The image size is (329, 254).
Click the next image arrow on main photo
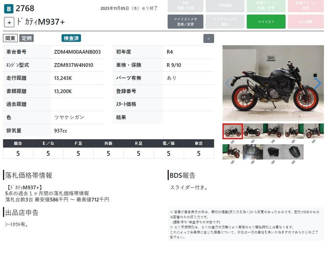pos(317,83)
